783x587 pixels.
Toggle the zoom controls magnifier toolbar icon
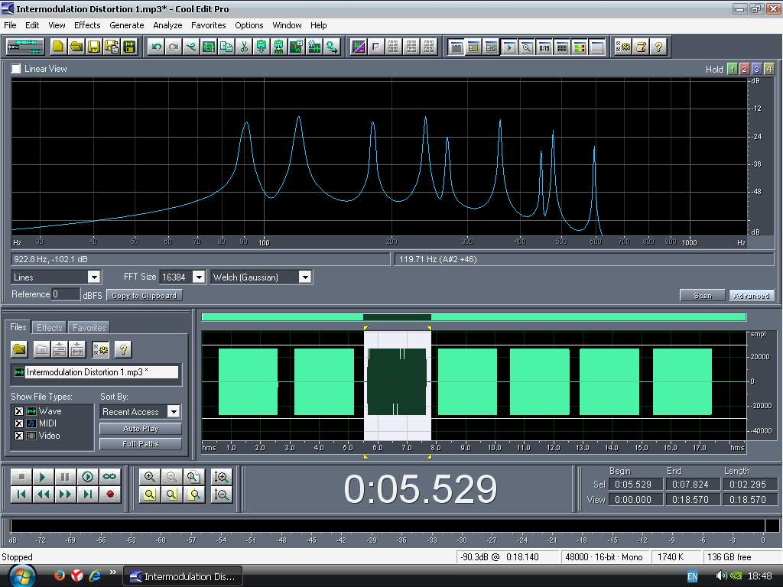[x=526, y=47]
